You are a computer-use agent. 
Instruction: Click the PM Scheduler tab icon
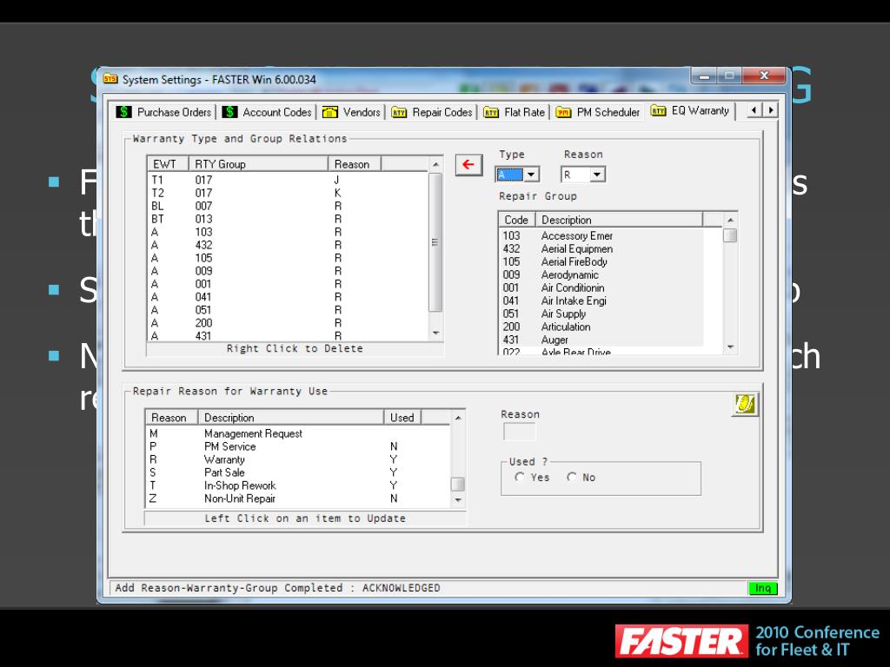click(563, 112)
